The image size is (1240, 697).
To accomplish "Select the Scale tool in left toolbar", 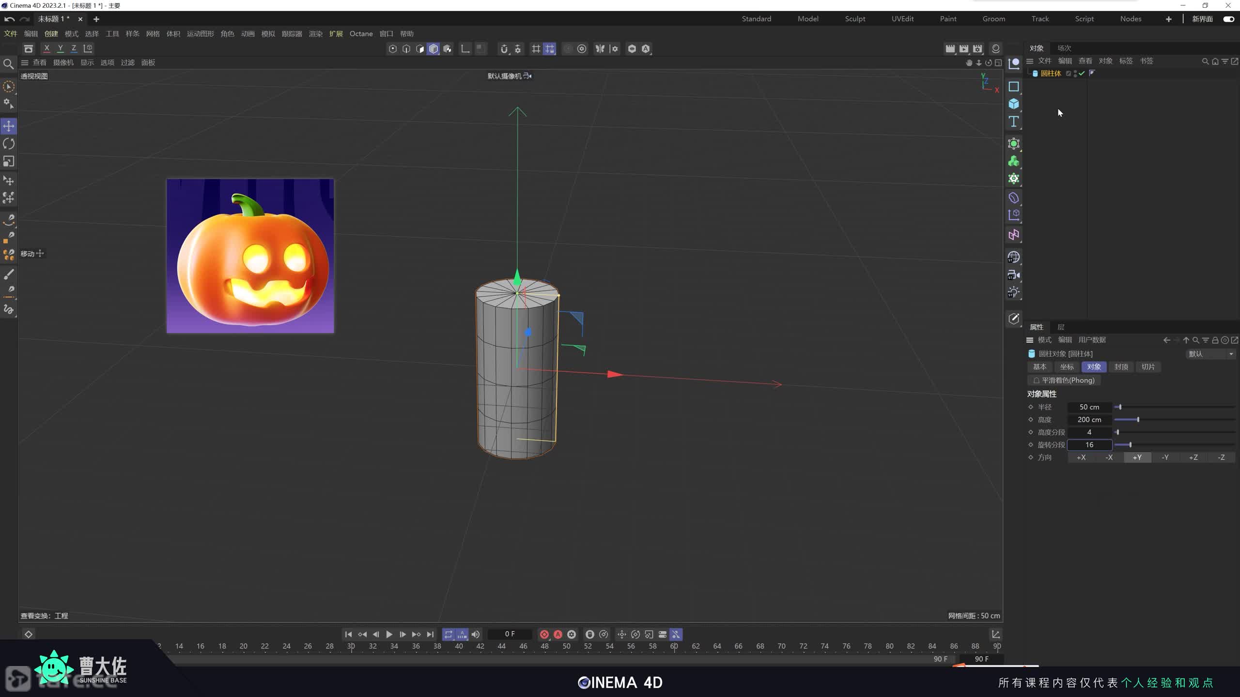I will point(9,161).
